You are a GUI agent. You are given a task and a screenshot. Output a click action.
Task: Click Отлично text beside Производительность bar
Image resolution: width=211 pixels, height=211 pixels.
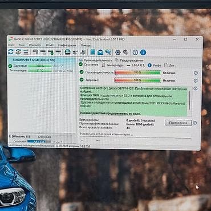pos(169,73)
